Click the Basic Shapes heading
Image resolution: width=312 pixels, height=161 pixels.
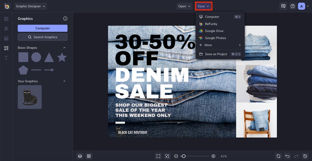click(x=27, y=48)
